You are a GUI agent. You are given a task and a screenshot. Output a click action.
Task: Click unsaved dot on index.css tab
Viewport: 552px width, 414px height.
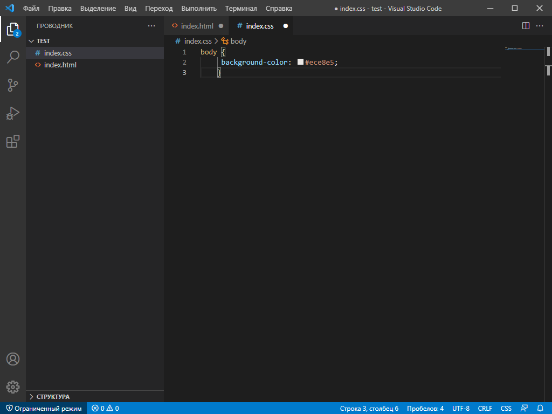tap(286, 26)
